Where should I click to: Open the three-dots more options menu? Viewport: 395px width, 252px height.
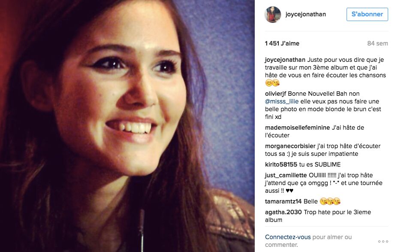tap(383, 241)
